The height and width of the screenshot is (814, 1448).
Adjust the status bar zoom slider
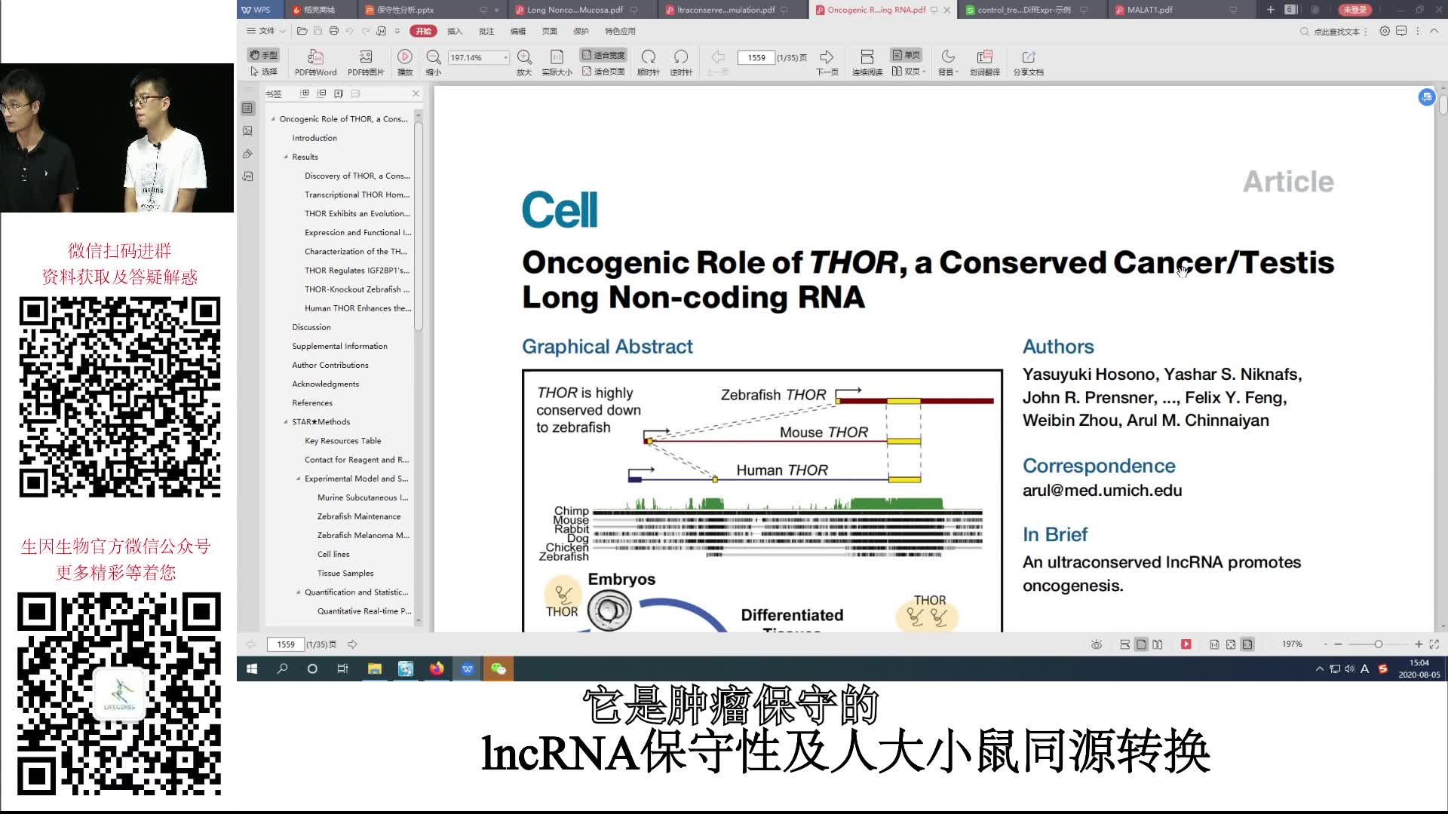1379,644
